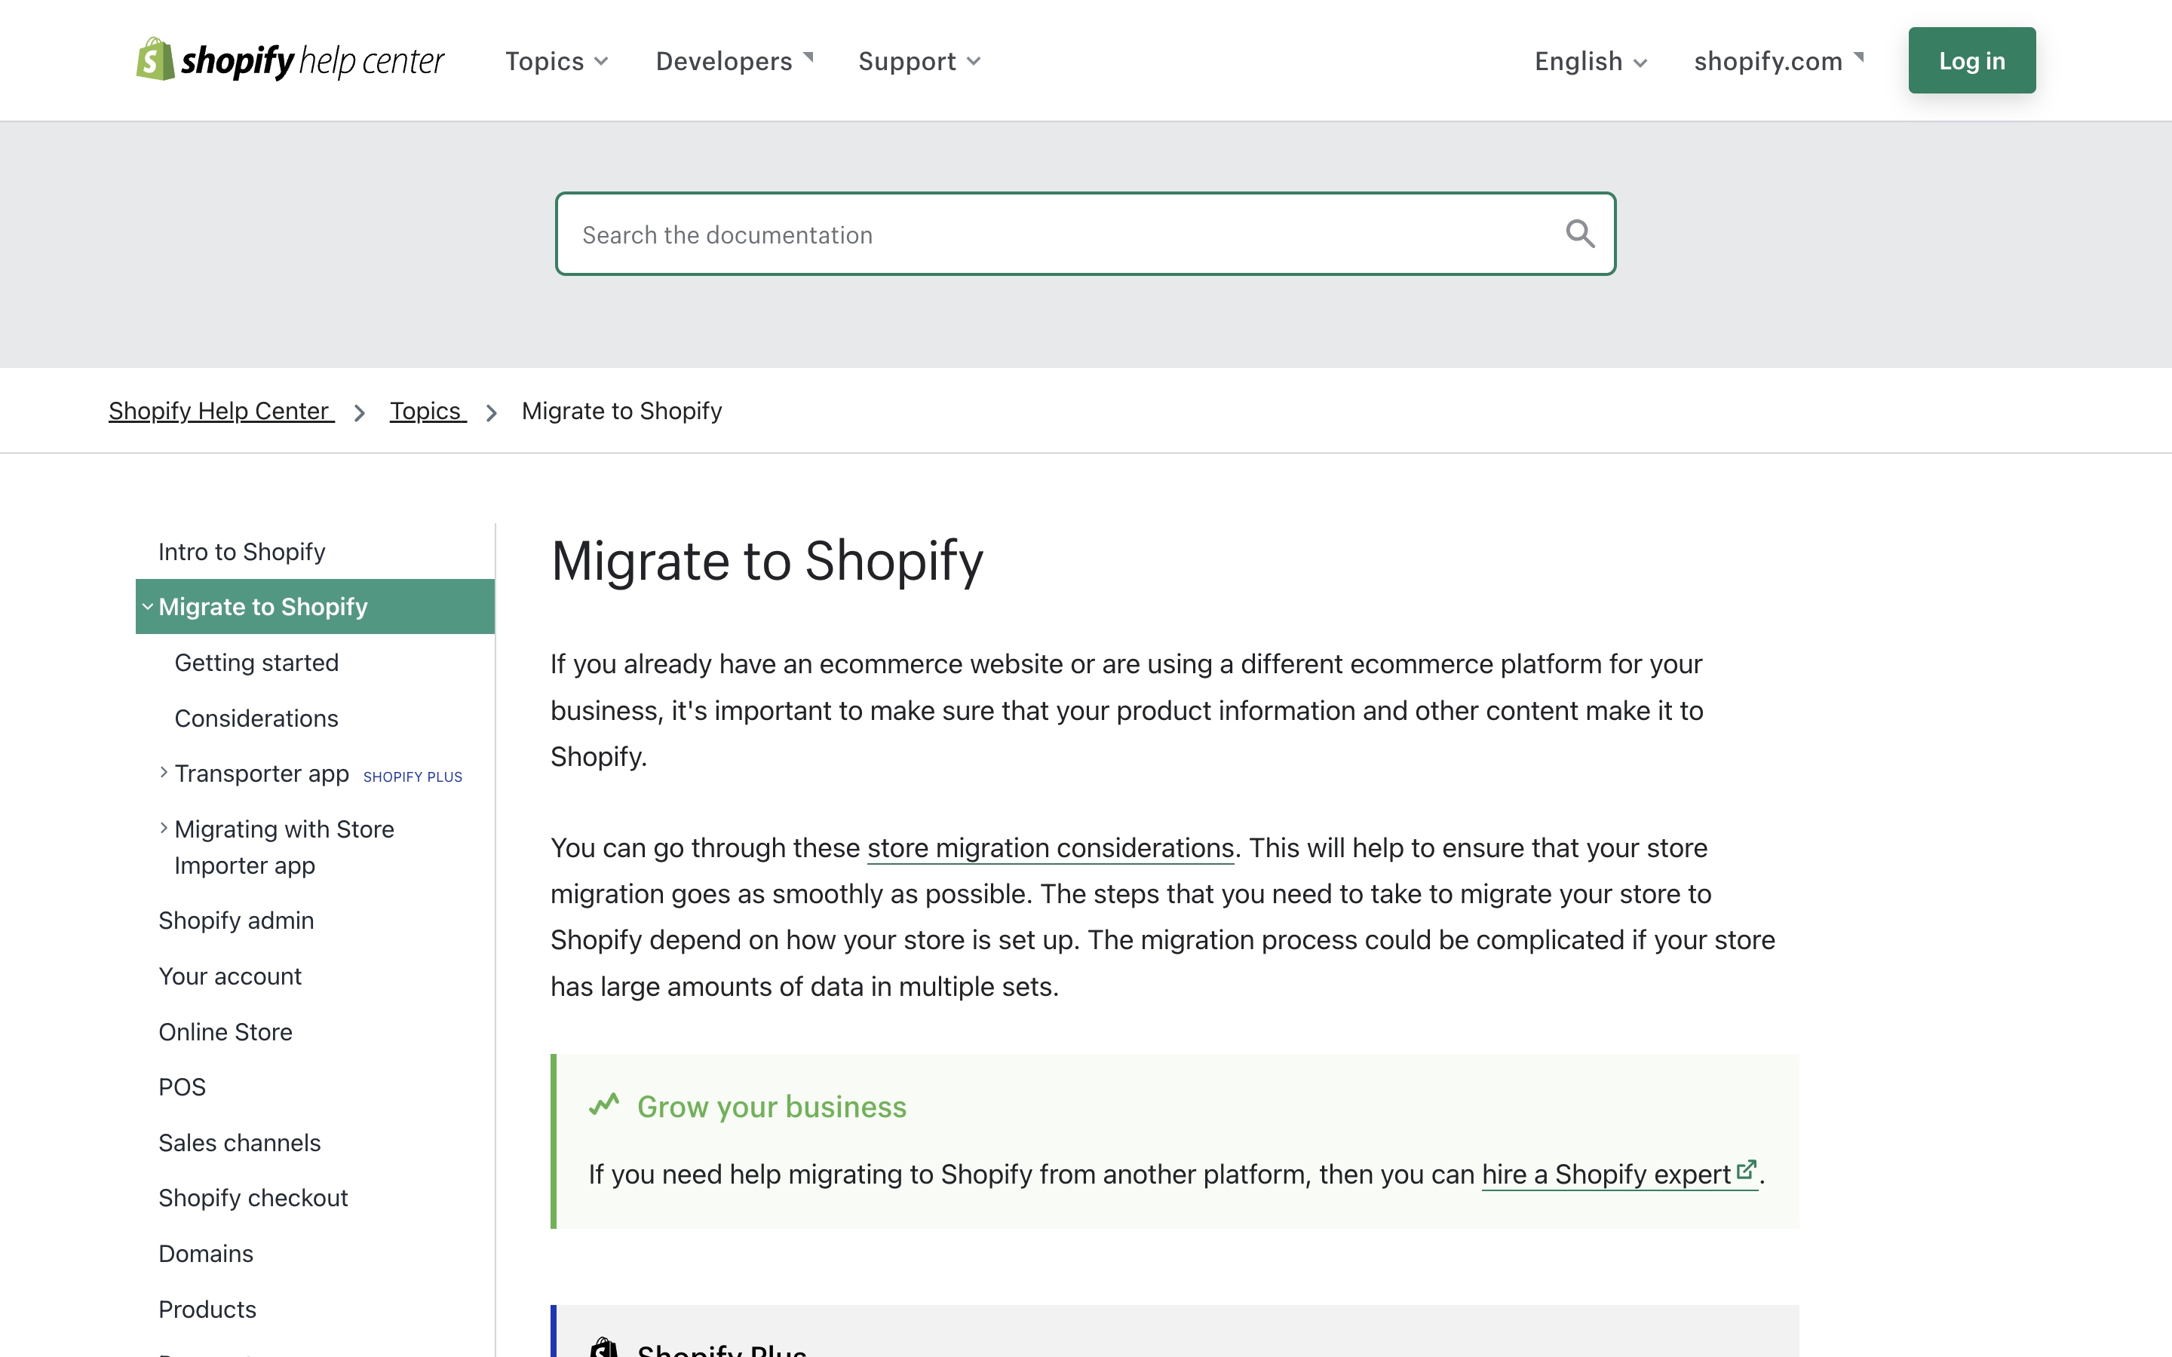This screenshot has width=2172, height=1357.
Task: Collapse the Migrate to Shopify section
Action: coord(315,607)
